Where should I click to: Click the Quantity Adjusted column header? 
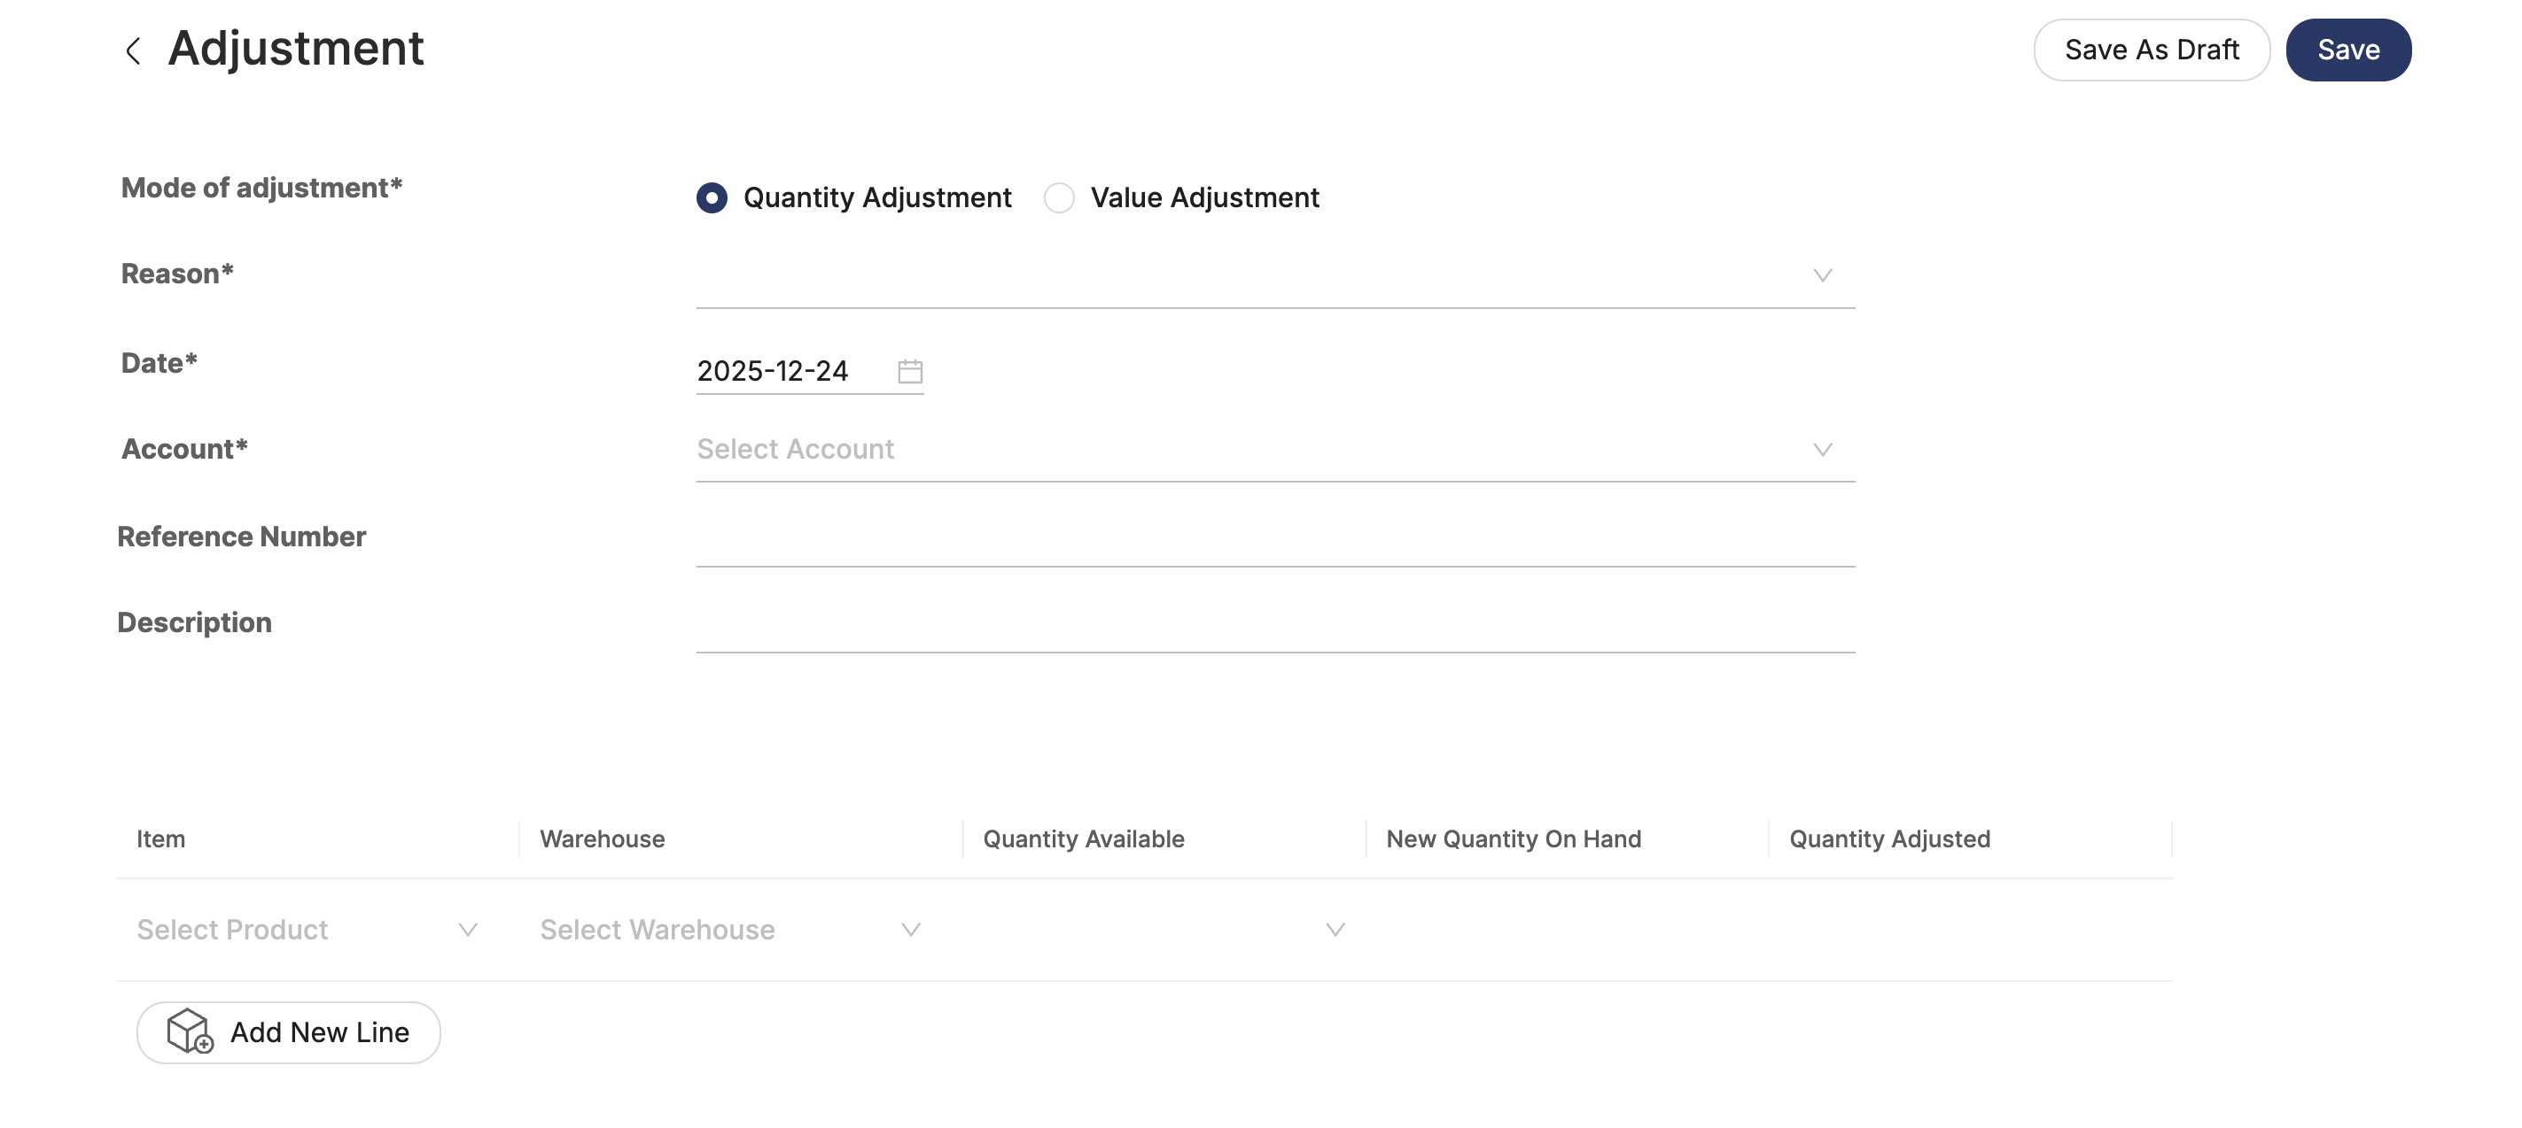click(x=1888, y=838)
